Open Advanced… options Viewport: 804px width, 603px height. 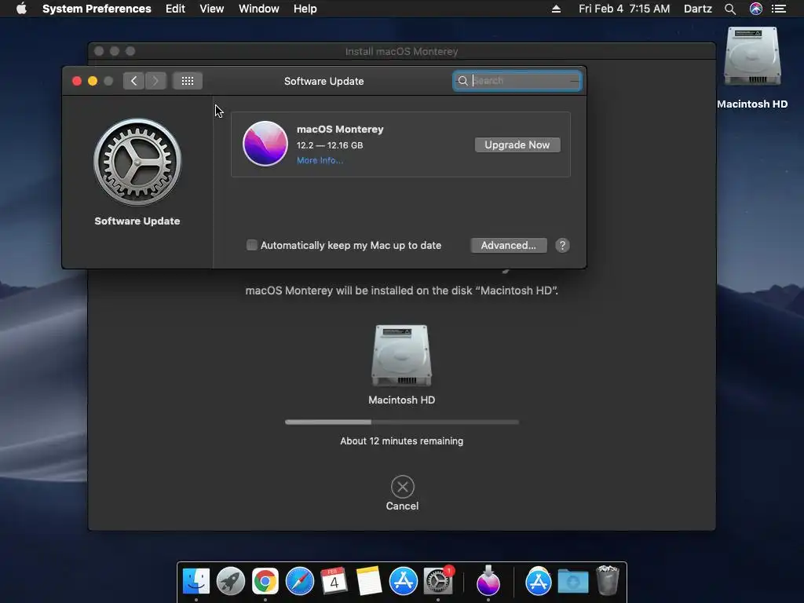tap(508, 245)
